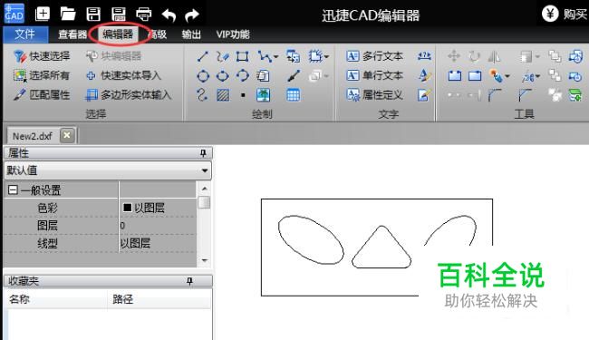Click the black 色彩 color swatch

(x=128, y=208)
